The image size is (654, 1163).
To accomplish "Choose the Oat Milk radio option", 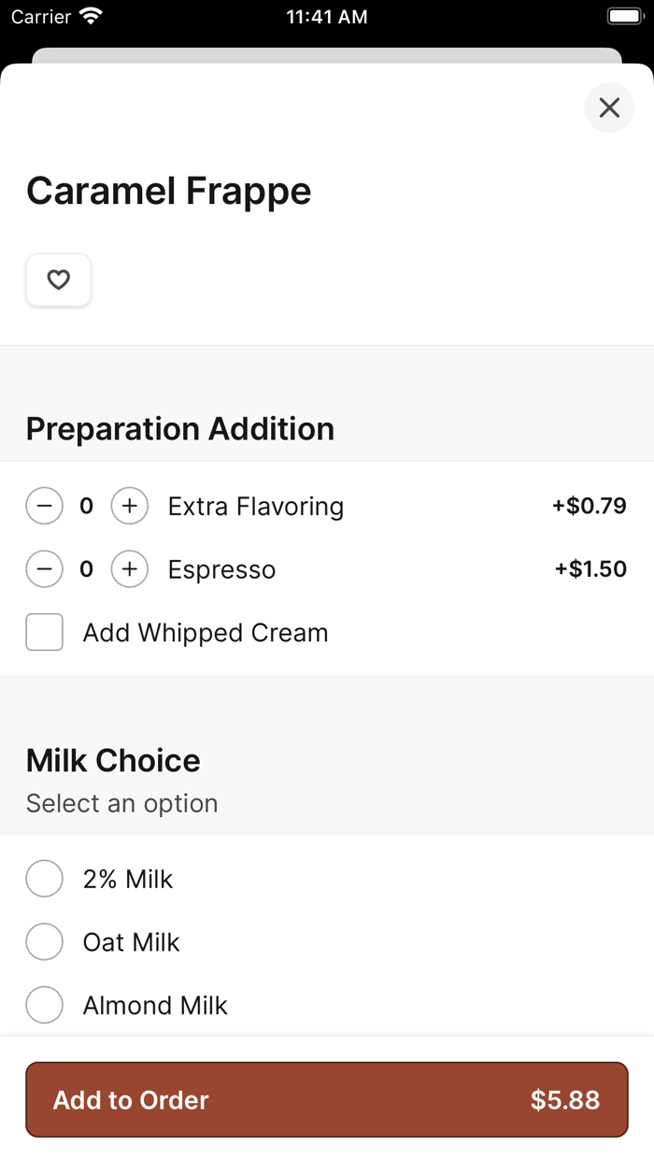I will [44, 942].
